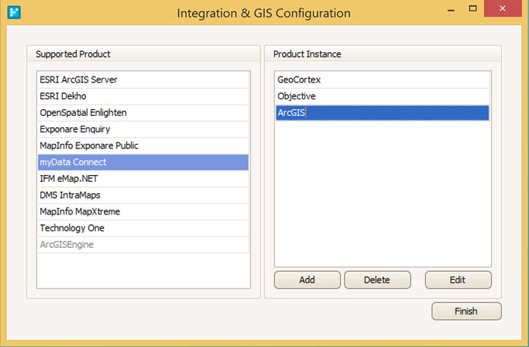Maximize the configuration window
Image resolution: width=529 pixels, height=347 pixels.
[x=473, y=9]
